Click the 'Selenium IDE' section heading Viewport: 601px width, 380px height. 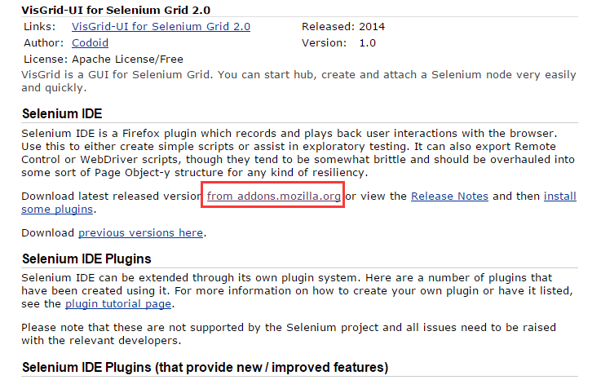click(x=62, y=113)
